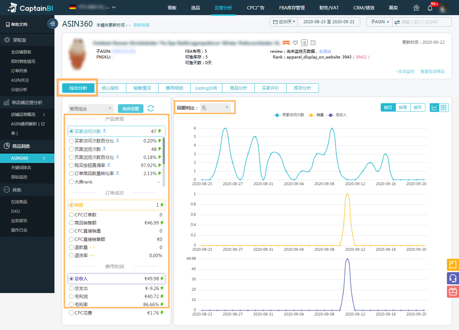
Task: Click the refresh icon next to 组合设置
Action: click(151, 108)
